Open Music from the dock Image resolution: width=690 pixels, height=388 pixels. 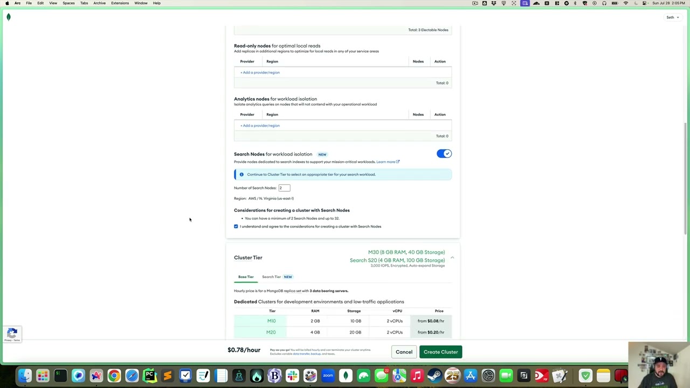417,376
